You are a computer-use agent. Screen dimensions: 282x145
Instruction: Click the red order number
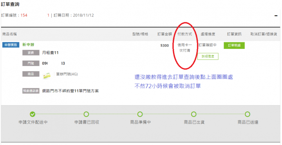pyautogui.click(x=35, y=15)
